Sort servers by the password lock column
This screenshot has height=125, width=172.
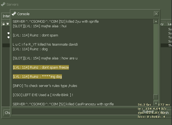click(3, 24)
